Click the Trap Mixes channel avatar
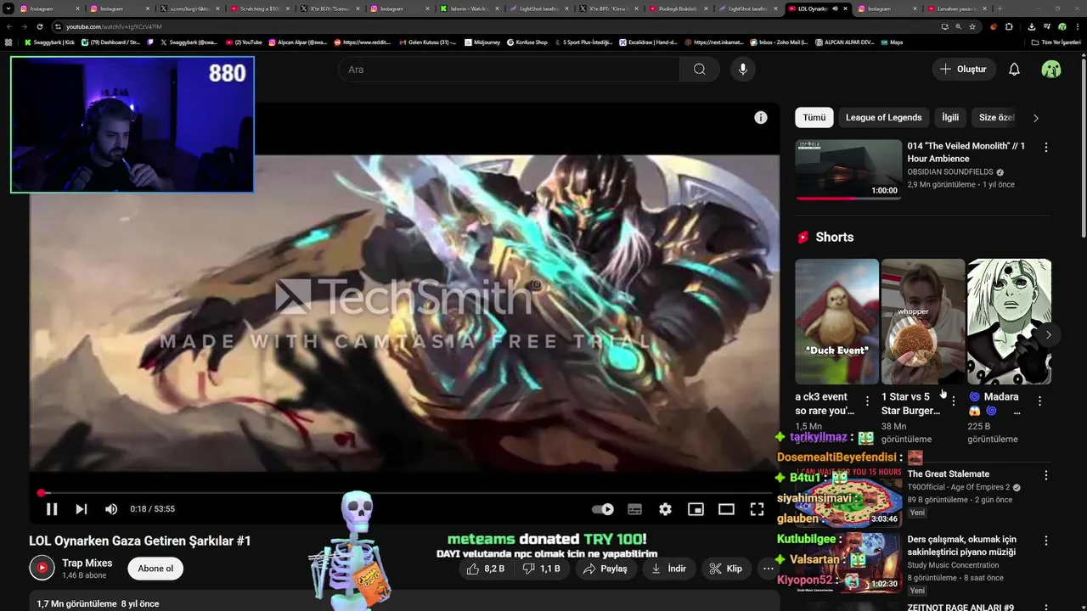The height and width of the screenshot is (611, 1087). click(x=42, y=568)
